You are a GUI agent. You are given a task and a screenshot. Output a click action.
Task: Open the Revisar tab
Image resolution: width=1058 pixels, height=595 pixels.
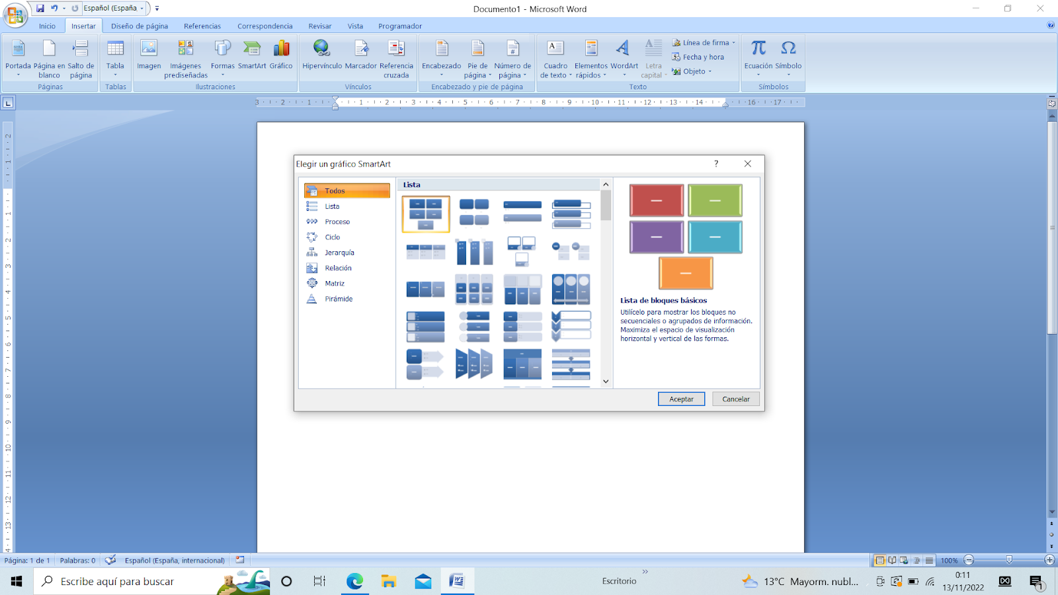point(320,26)
